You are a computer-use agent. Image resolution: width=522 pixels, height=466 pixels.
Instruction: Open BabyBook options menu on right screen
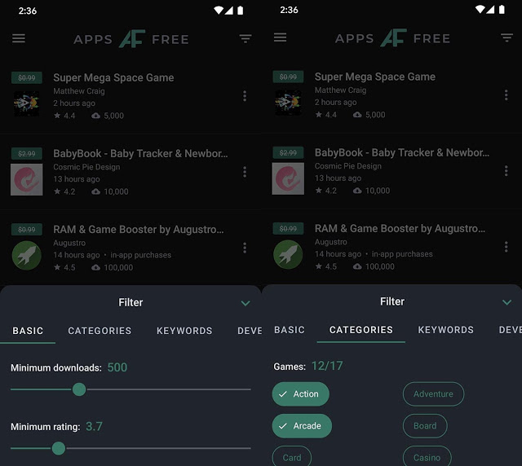(x=506, y=171)
